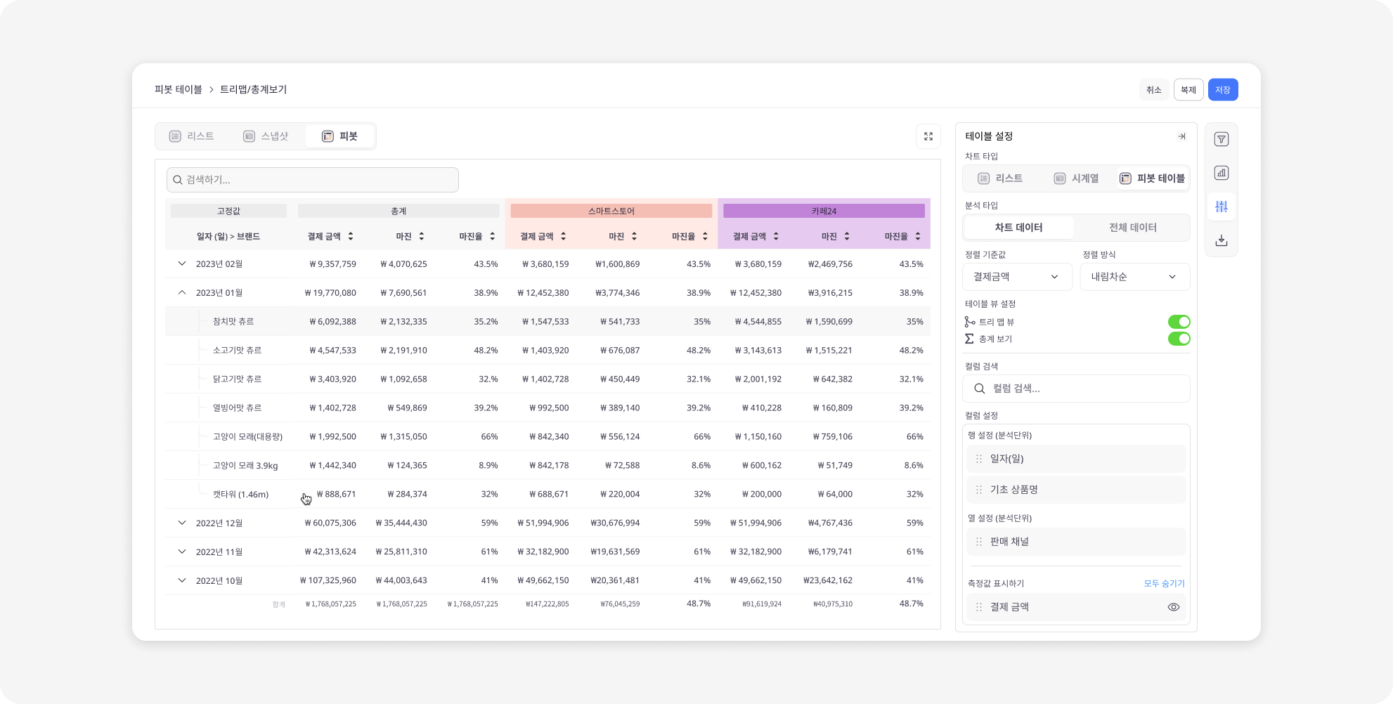This screenshot has width=1393, height=704.
Task: Hide 결제 금액 measure with eye icon
Action: 1173,607
